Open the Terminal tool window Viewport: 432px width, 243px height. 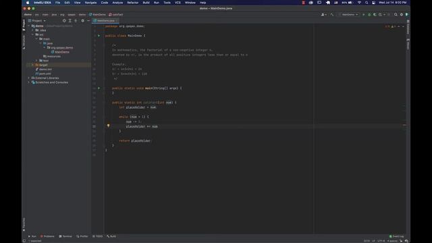[x=65, y=236]
